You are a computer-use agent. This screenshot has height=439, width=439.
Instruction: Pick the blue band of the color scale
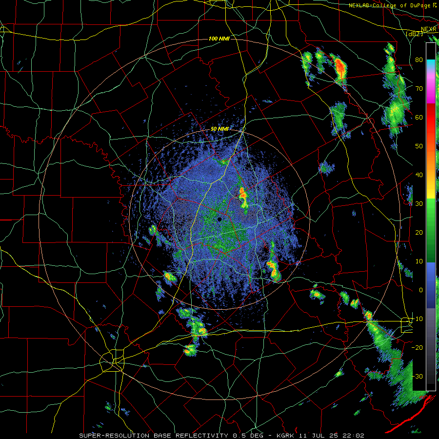click(431, 285)
